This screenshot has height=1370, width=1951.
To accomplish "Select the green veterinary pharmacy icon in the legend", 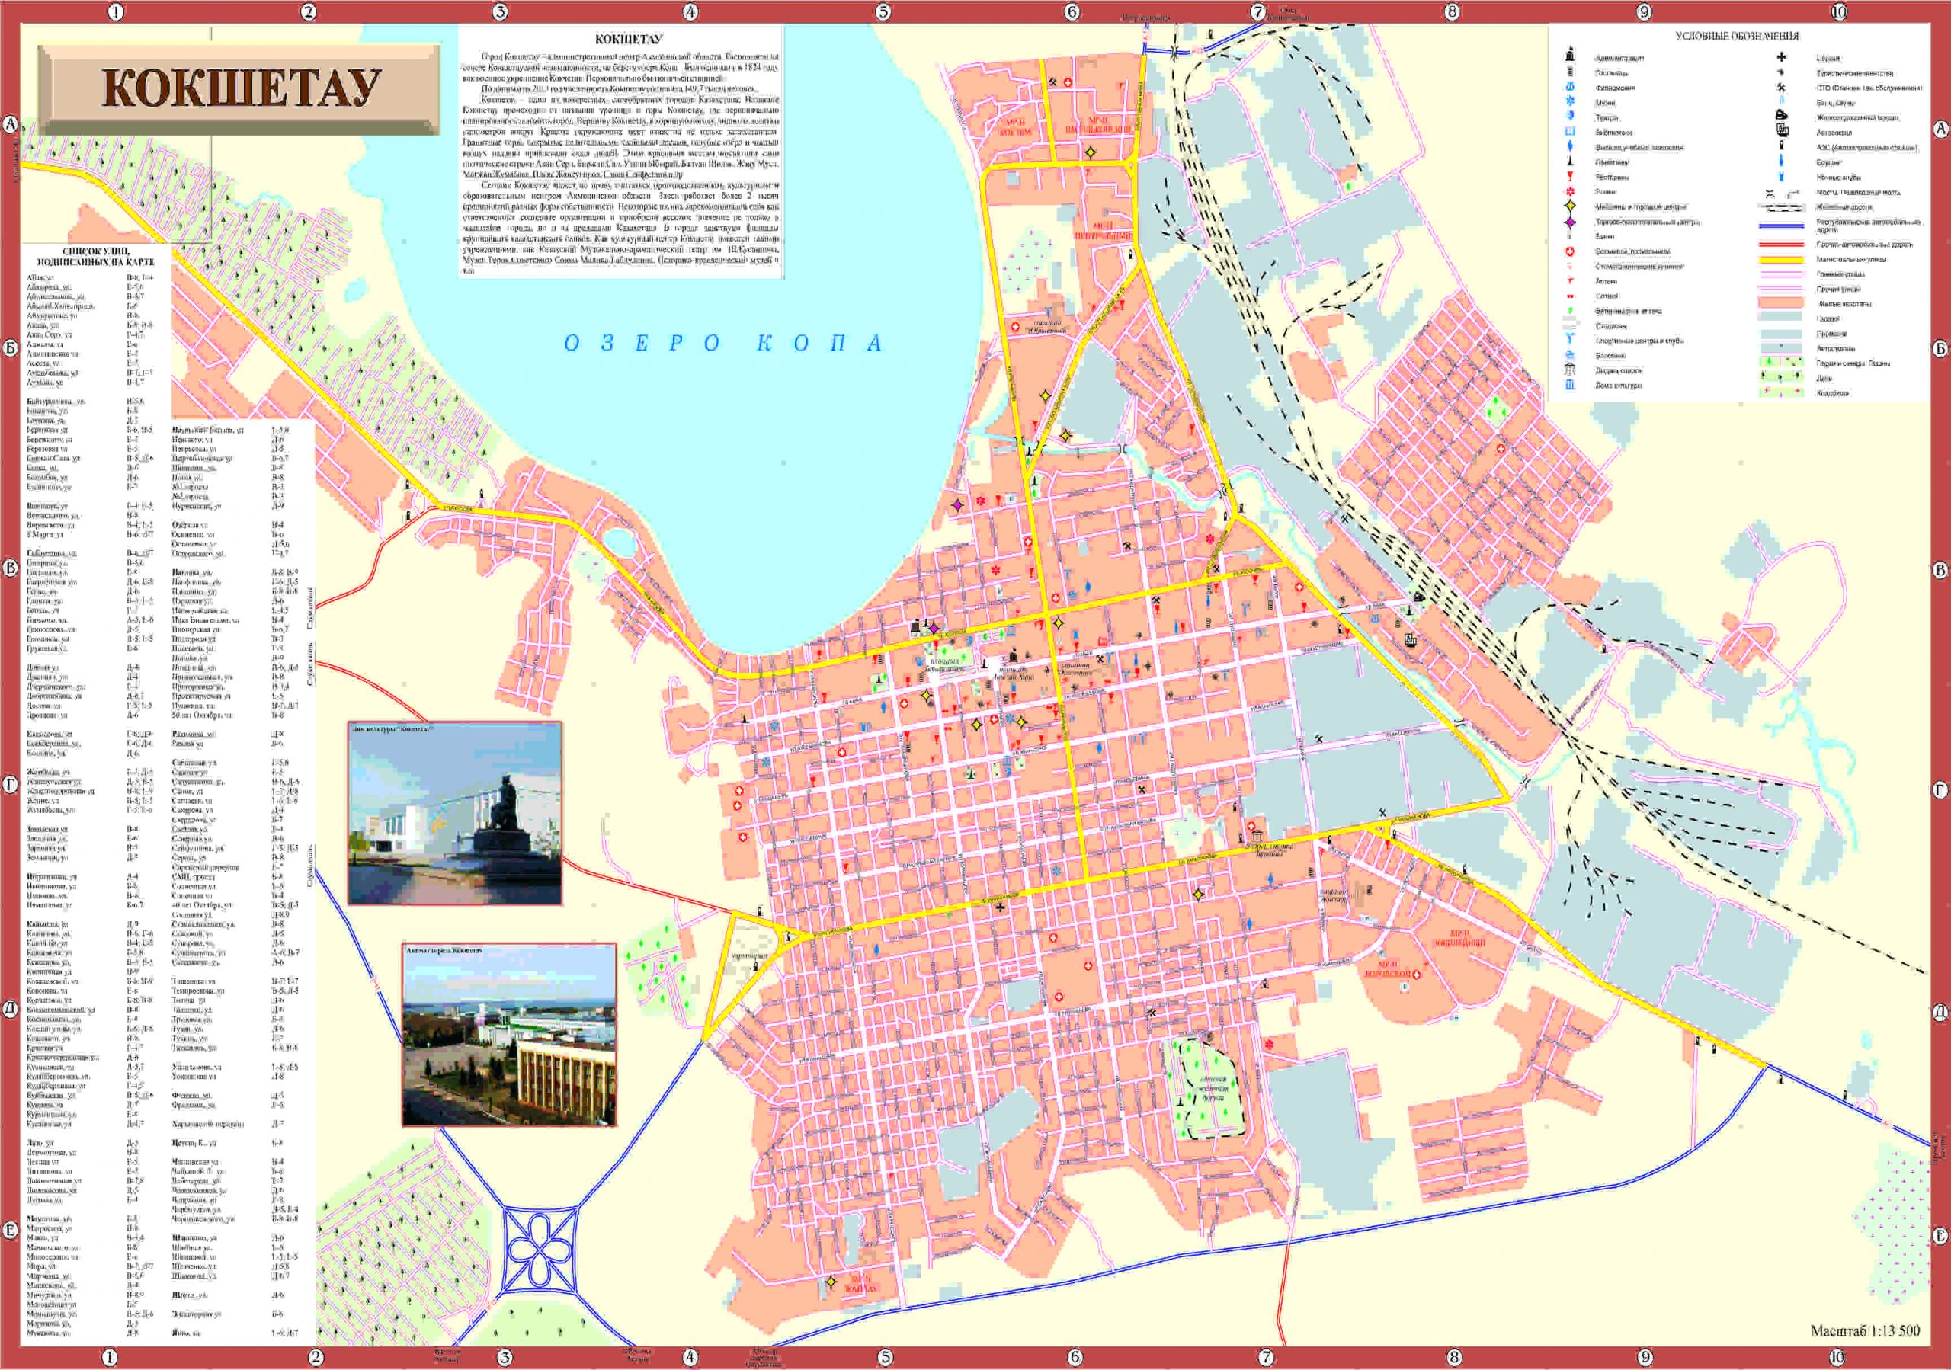I will (1570, 311).
